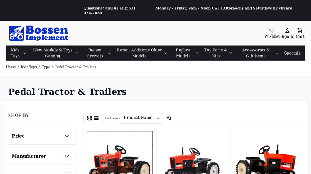Open New Models & Toys Coming menu
This screenshot has width=311, height=174.
pyautogui.click(x=53, y=53)
